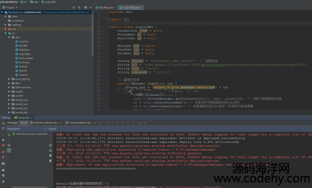Toggle Mute Breakpoints in debug sidebar
Screen dimensions: 312x188
pos(3,157)
